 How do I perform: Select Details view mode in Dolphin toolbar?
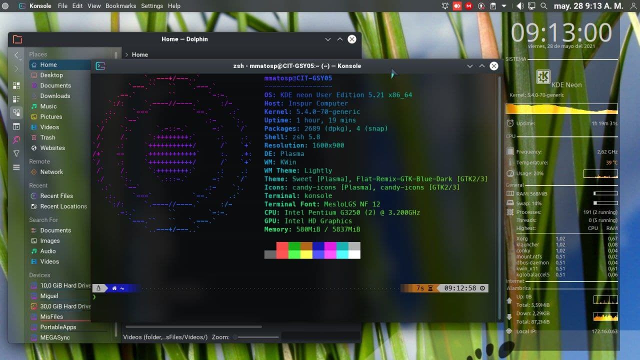[16, 113]
